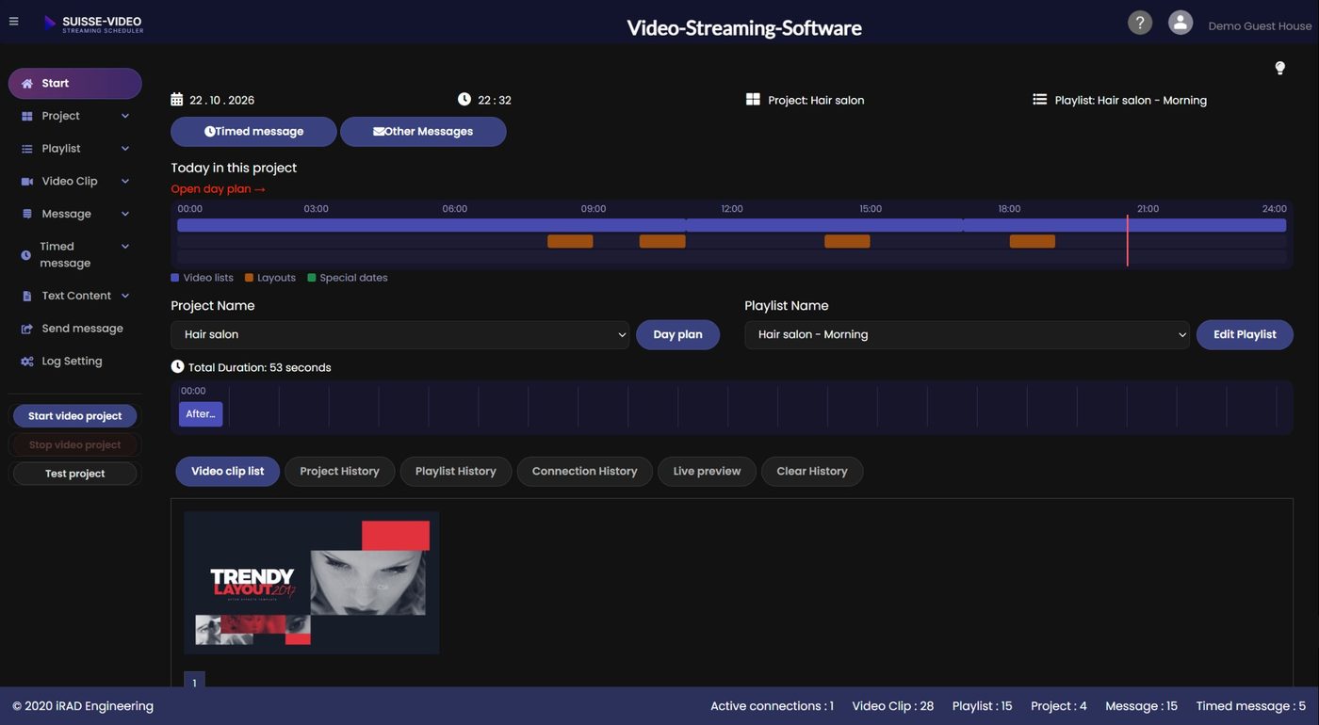Expand the Playlist sidebar menu chevron
The height and width of the screenshot is (725, 1319).
[x=125, y=149]
